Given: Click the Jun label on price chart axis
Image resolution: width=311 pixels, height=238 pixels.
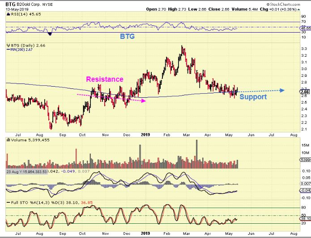Looking at the screenshot, I should click(251, 135).
